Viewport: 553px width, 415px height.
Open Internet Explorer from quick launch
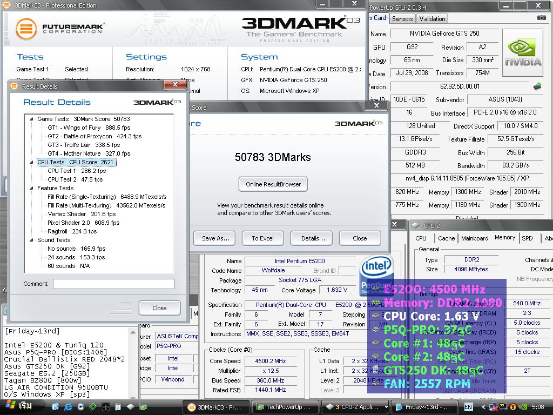click(x=68, y=407)
